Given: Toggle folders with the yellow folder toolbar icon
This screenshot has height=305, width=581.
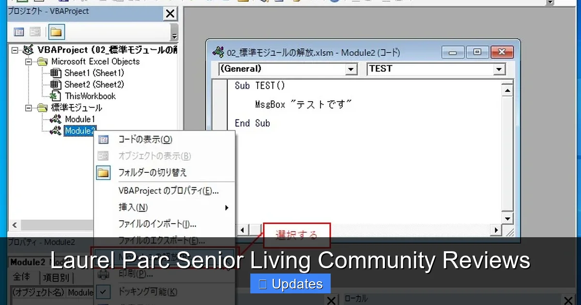Looking at the screenshot, I should [56, 32].
